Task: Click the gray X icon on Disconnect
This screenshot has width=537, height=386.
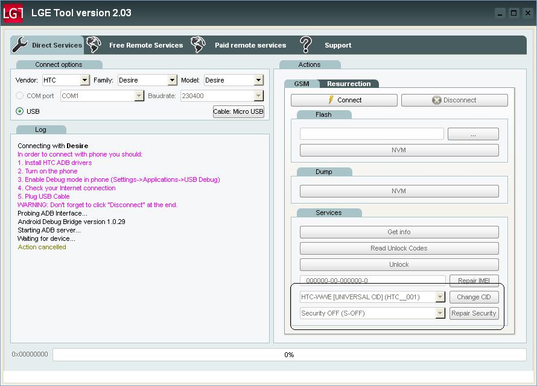Action: [x=436, y=100]
